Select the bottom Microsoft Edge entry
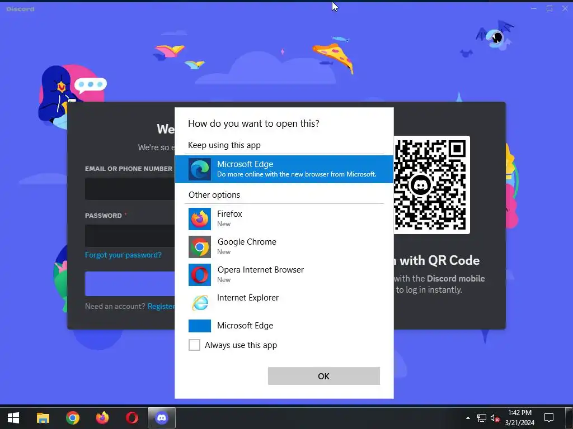 point(284,326)
